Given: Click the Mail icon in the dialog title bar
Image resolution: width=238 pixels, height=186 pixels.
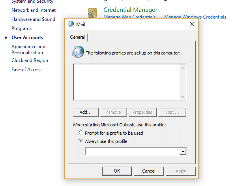Looking at the screenshot, I should click(71, 24).
